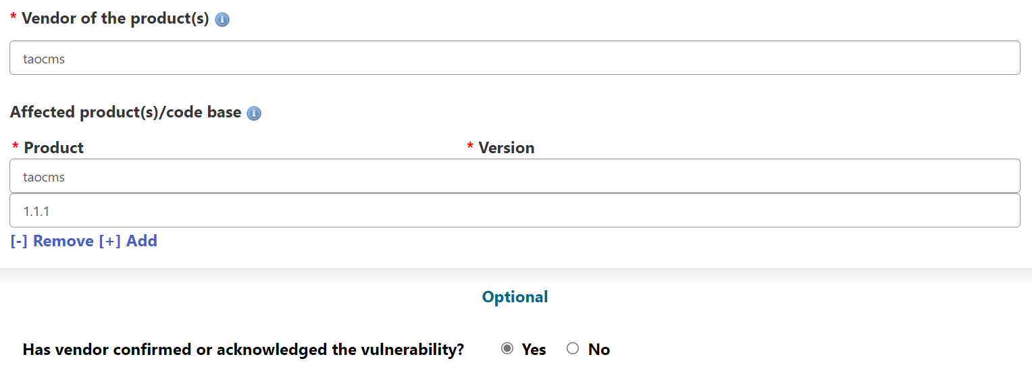1032x386 pixels.
Task: Click red asterisk before Version label
Action: pyautogui.click(x=470, y=146)
